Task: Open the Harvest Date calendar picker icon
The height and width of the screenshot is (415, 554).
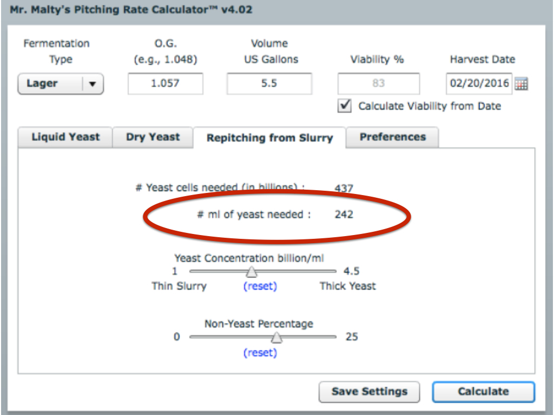Action: pos(521,84)
